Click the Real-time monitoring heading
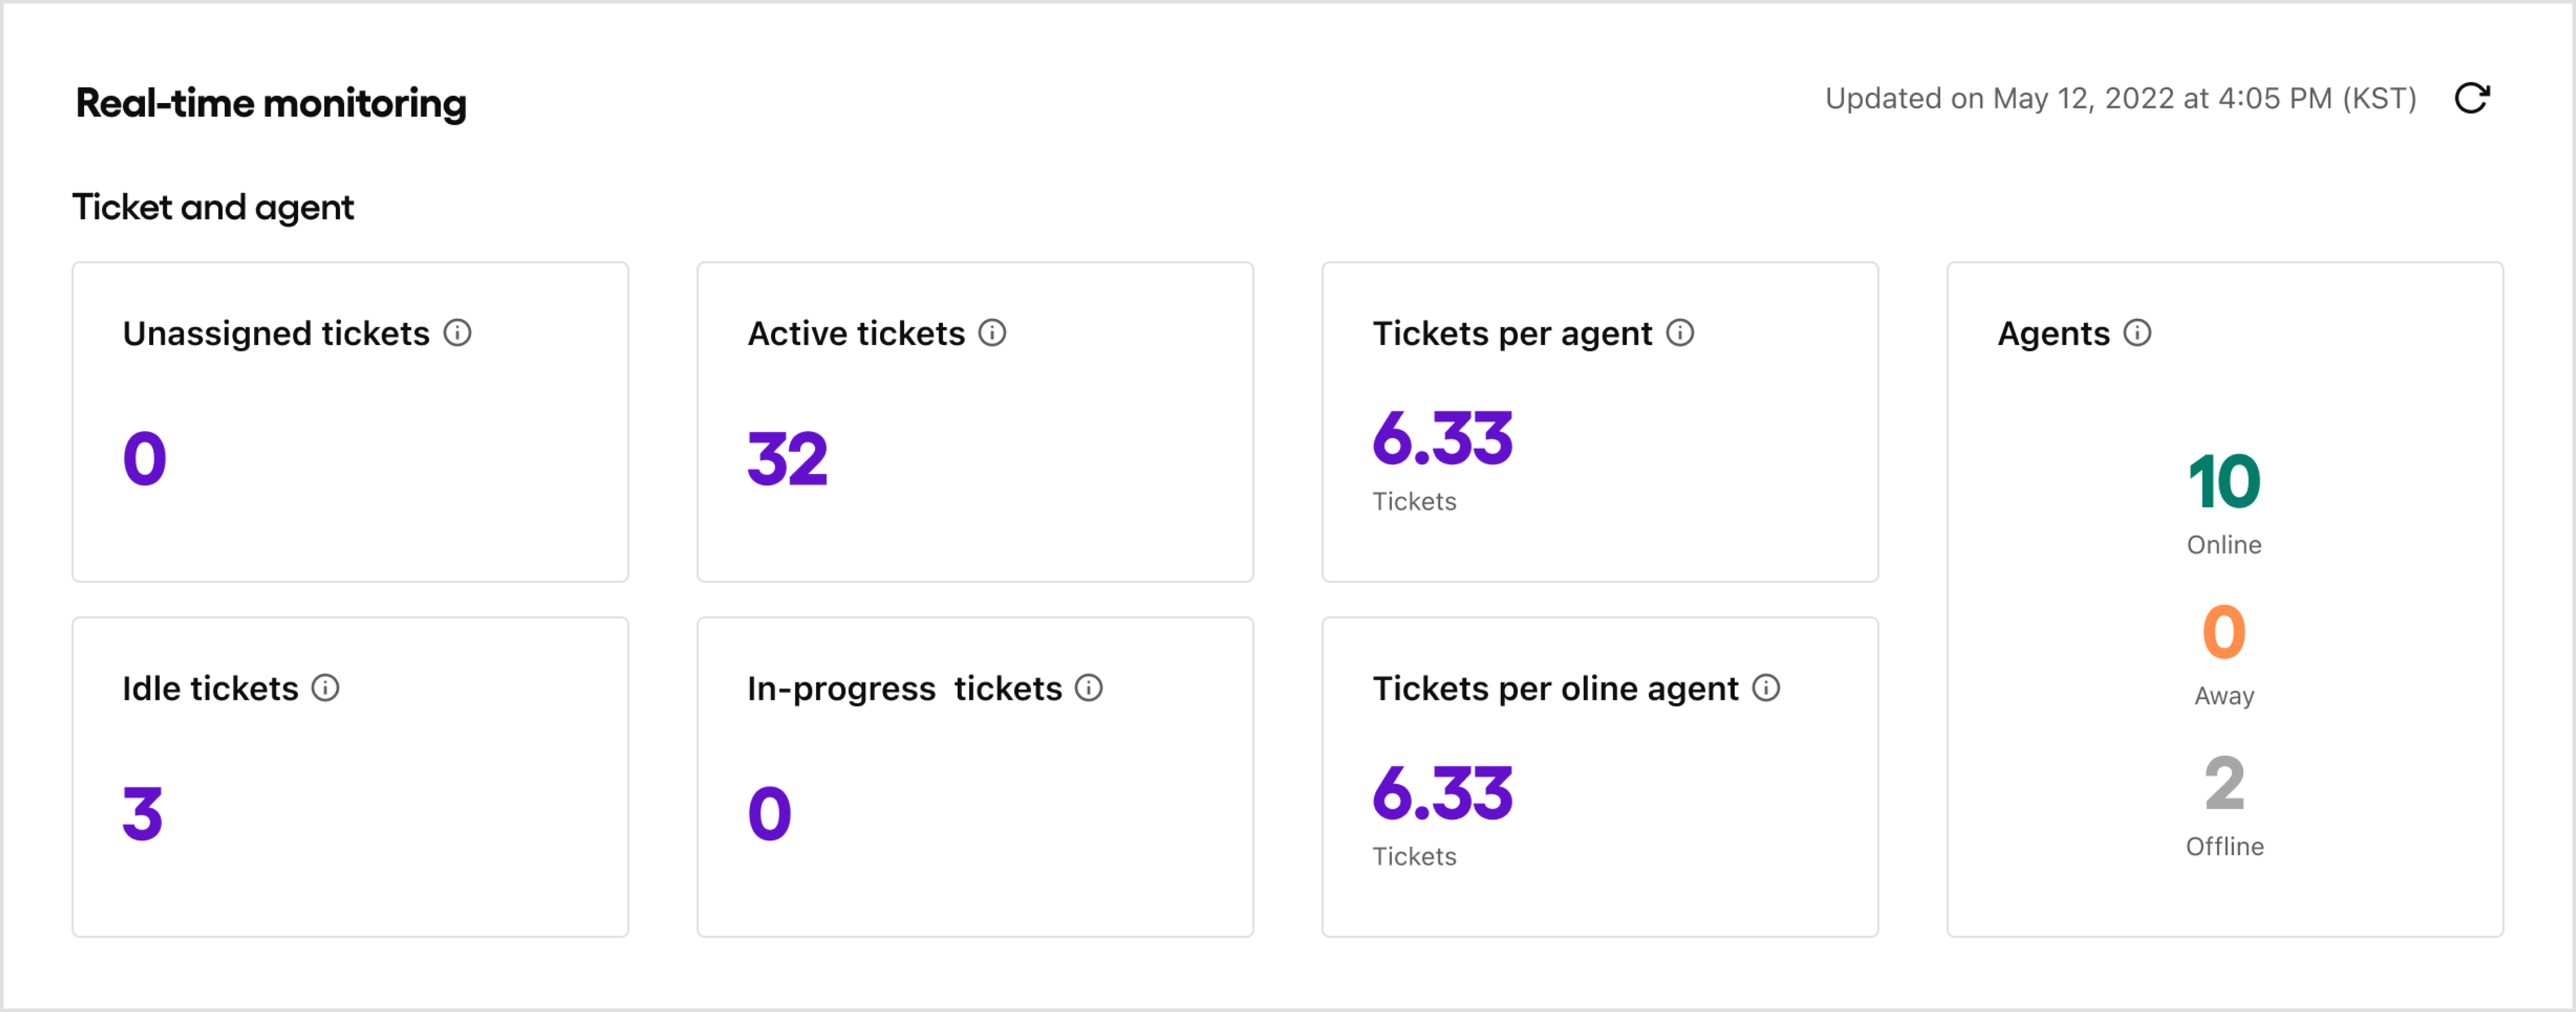2576x1012 pixels. pos(271,103)
